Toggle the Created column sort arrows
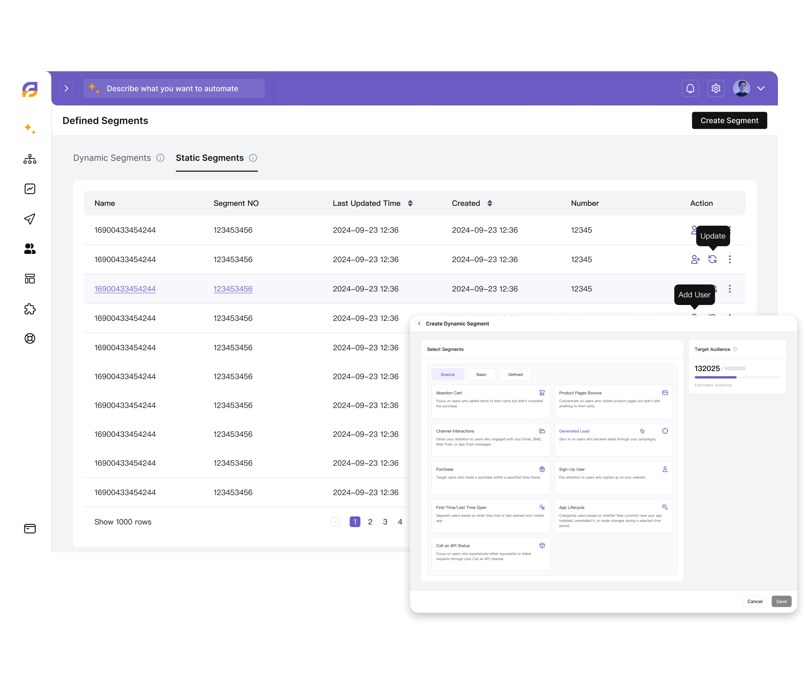The width and height of the screenshot is (807, 684). [x=490, y=203]
